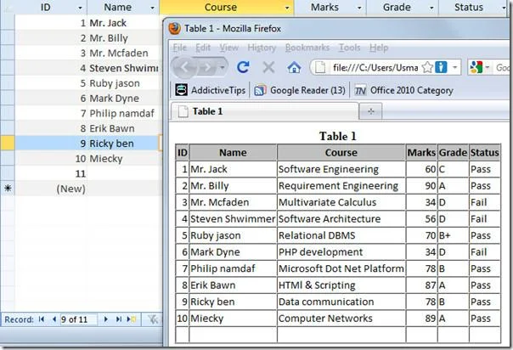Image resolution: width=513 pixels, height=350 pixels.
Task: Click the 'B+' grade cell in Firefox table
Action: point(453,235)
